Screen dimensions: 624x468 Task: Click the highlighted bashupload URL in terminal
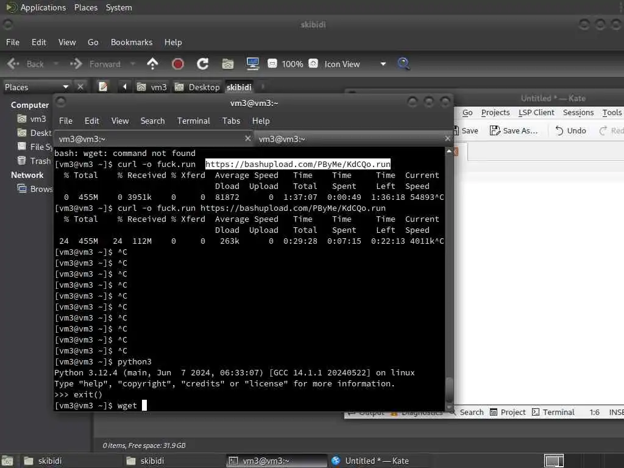297,165
